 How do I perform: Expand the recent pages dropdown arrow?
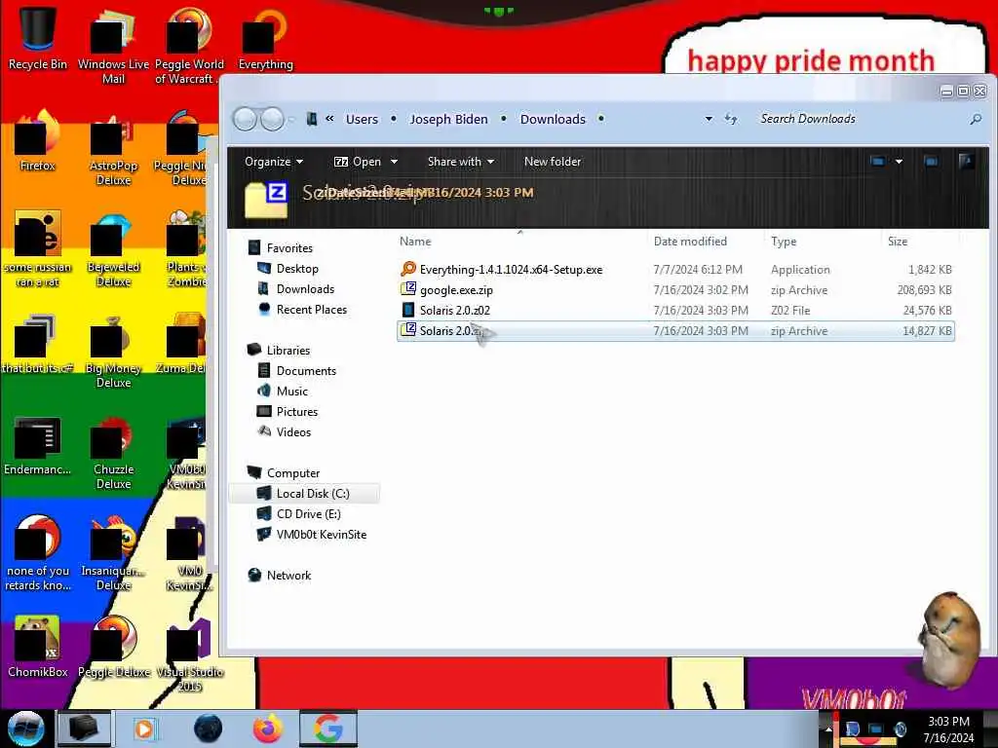[x=291, y=119]
